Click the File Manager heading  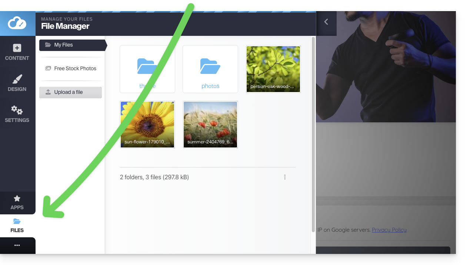click(65, 26)
